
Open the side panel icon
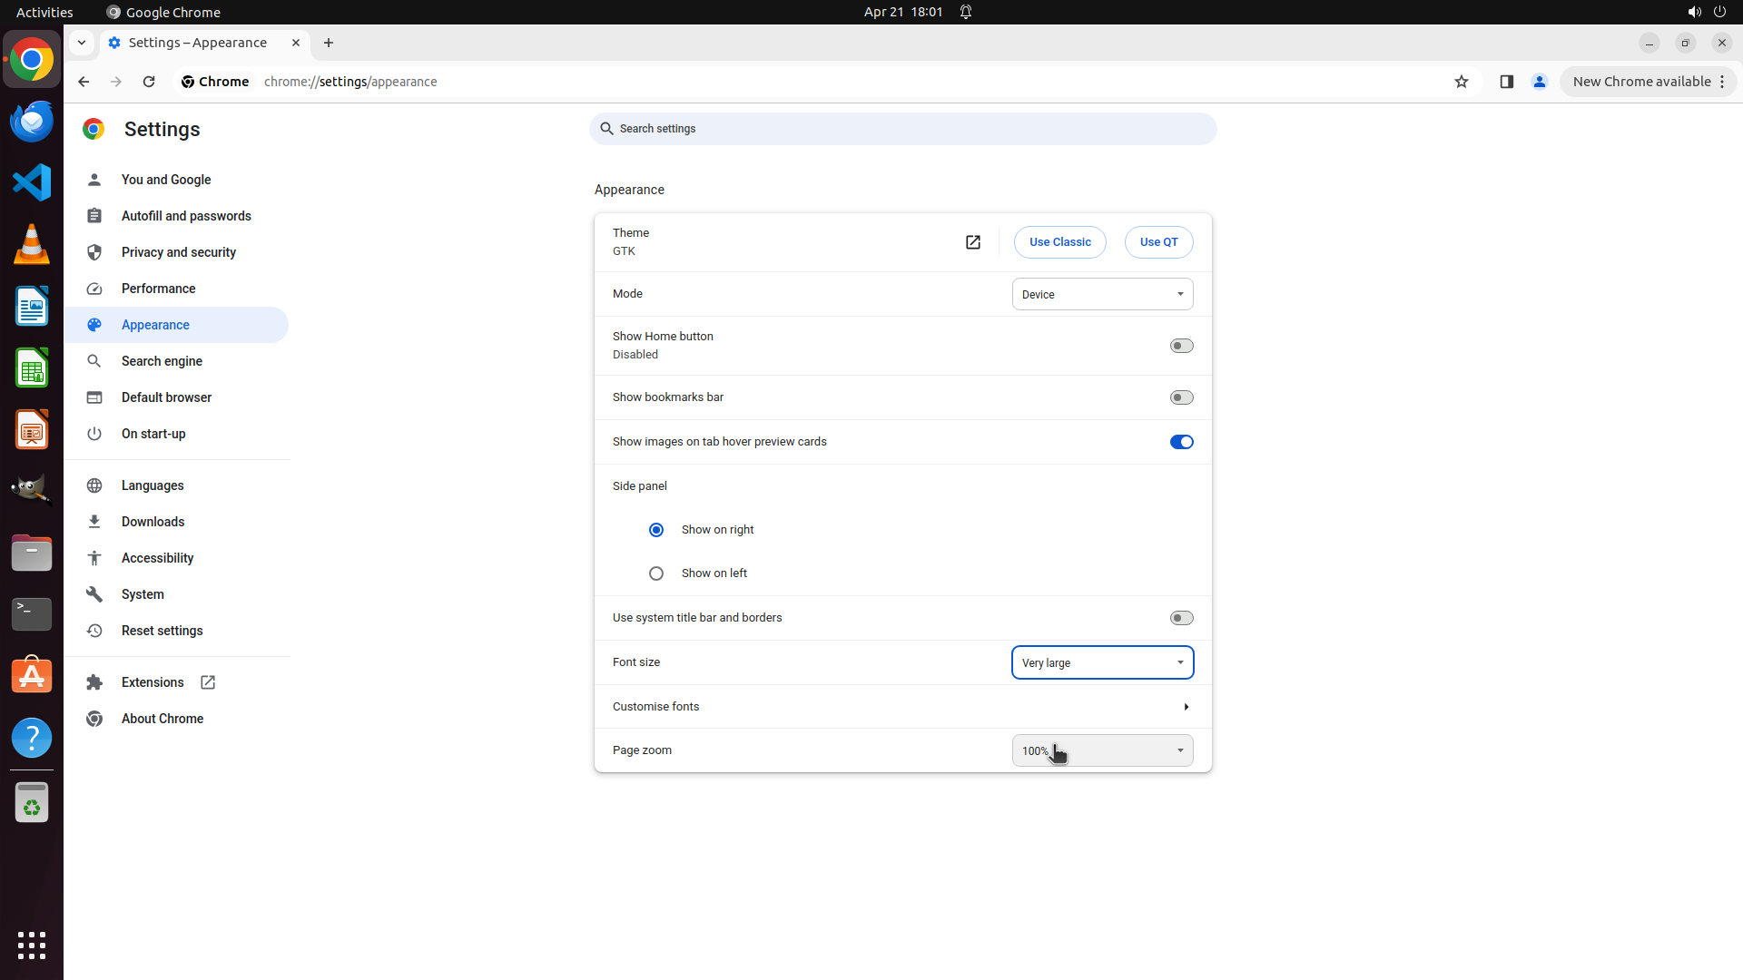tap(1506, 82)
